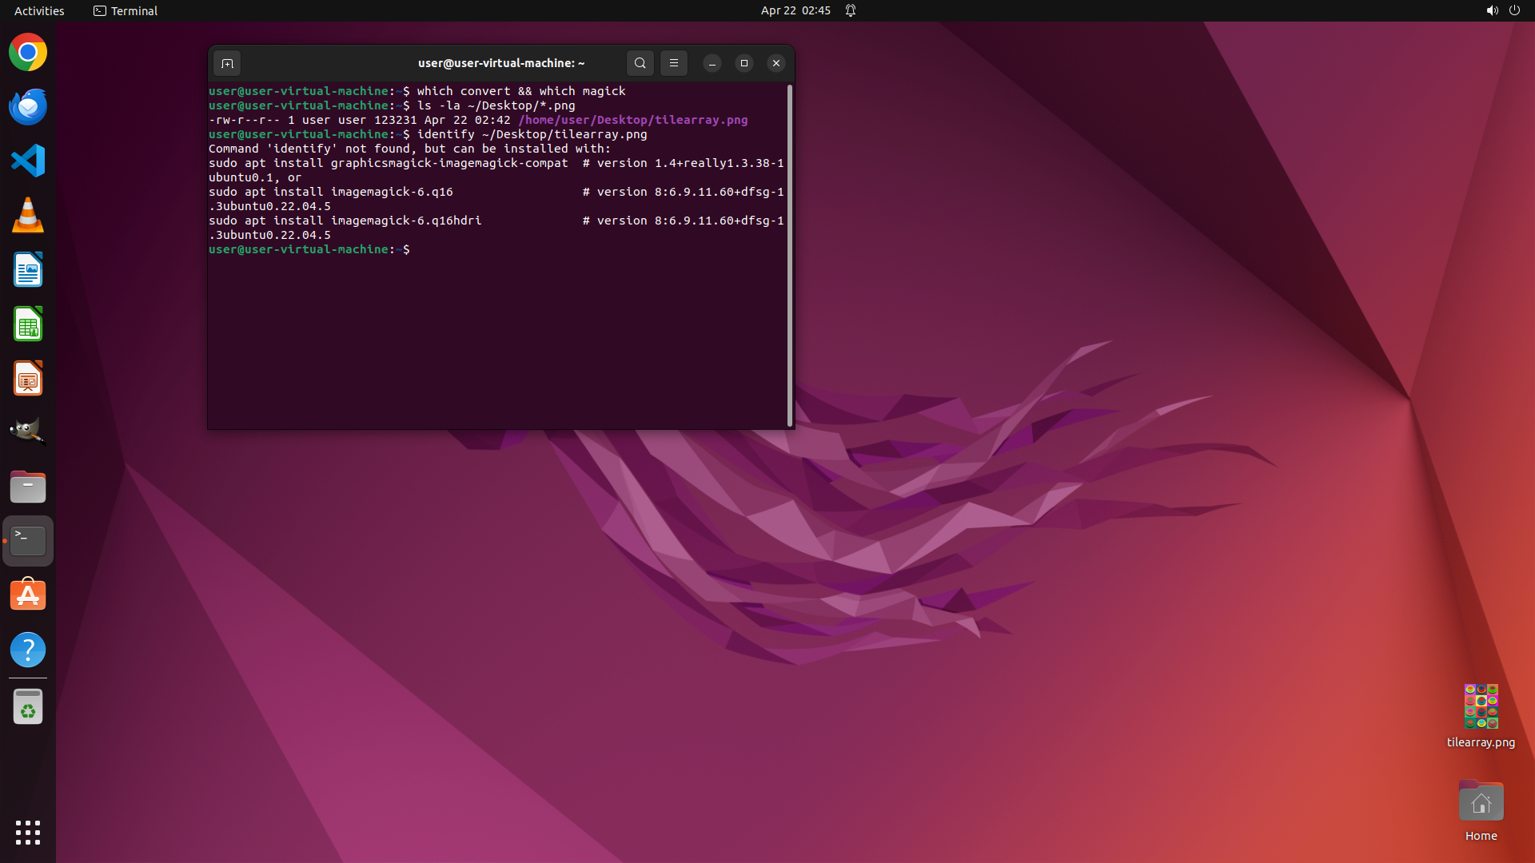Image resolution: width=1535 pixels, height=863 pixels.
Task: Launch the GIMP image editor
Action: point(28,432)
